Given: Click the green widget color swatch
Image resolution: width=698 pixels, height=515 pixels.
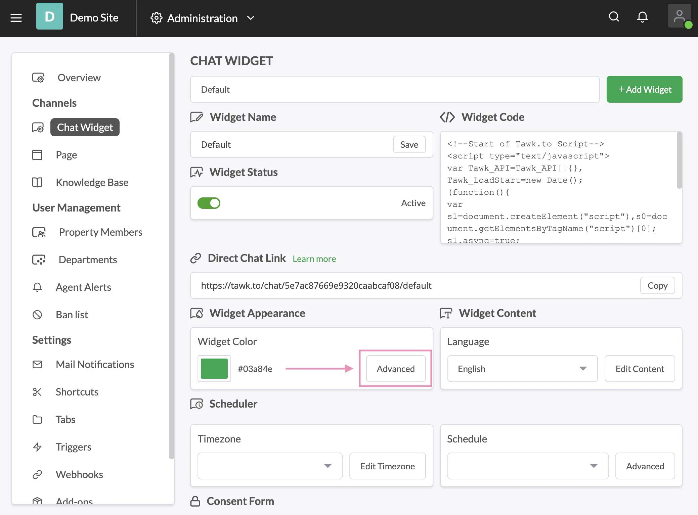Looking at the screenshot, I should (214, 368).
